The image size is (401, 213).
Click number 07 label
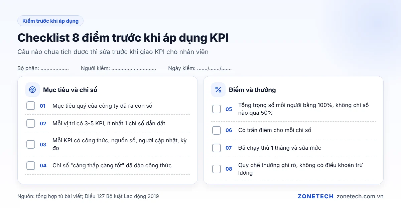coord(229,148)
